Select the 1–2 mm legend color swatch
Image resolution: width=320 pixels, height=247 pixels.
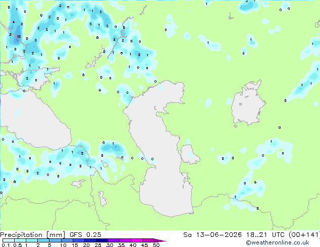tap(32, 240)
